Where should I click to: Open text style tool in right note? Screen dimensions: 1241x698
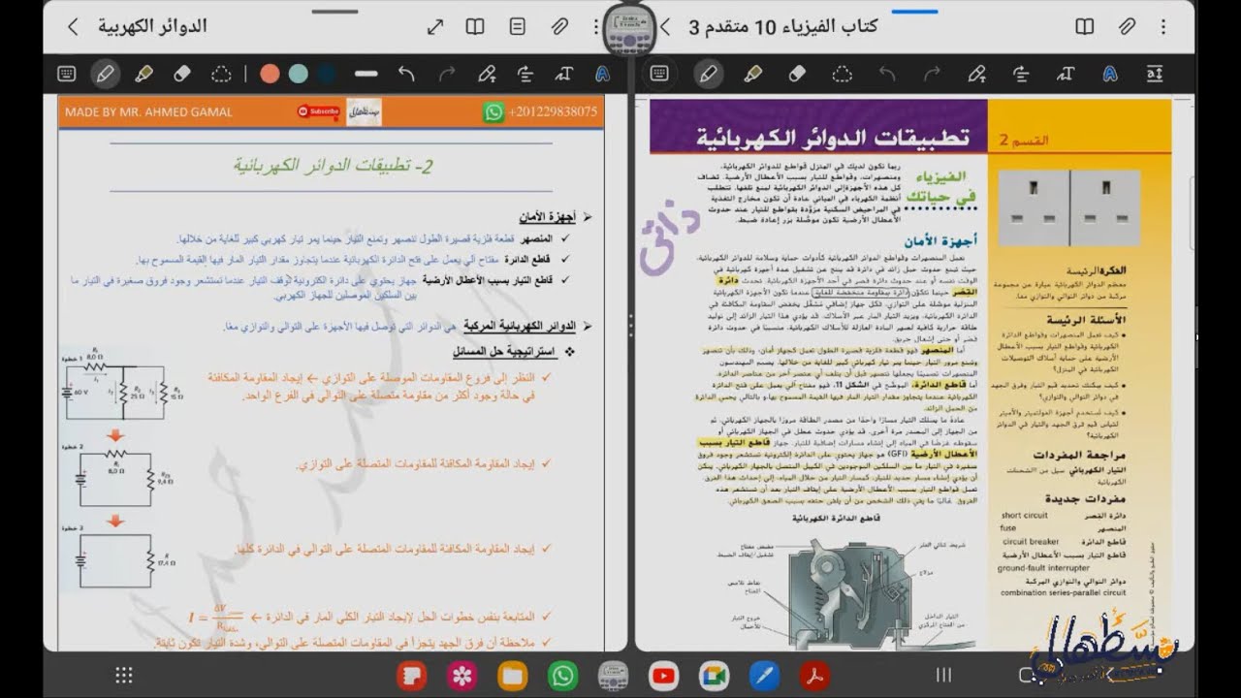click(1111, 74)
